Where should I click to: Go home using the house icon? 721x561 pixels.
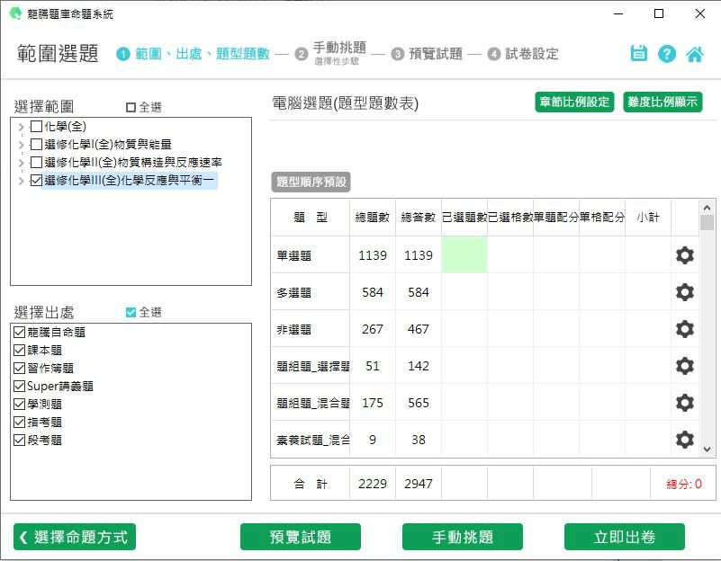click(x=694, y=54)
